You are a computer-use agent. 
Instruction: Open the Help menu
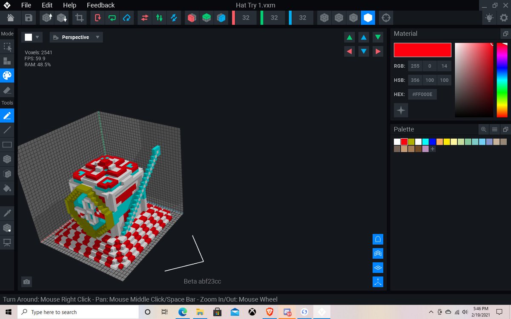pos(69,5)
